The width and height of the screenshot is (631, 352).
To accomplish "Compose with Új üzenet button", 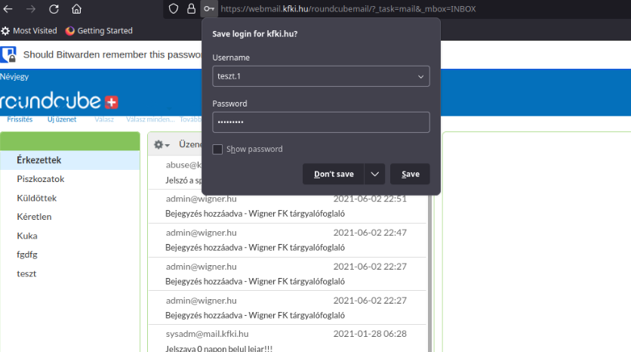I will [62, 119].
